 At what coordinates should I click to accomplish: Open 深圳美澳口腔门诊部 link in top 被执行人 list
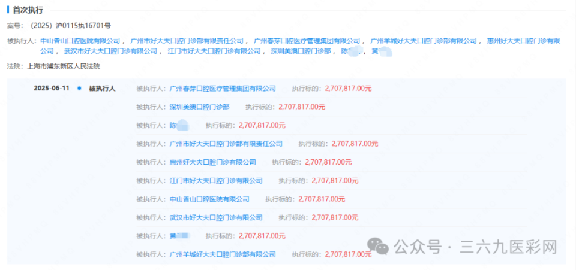(x=301, y=51)
